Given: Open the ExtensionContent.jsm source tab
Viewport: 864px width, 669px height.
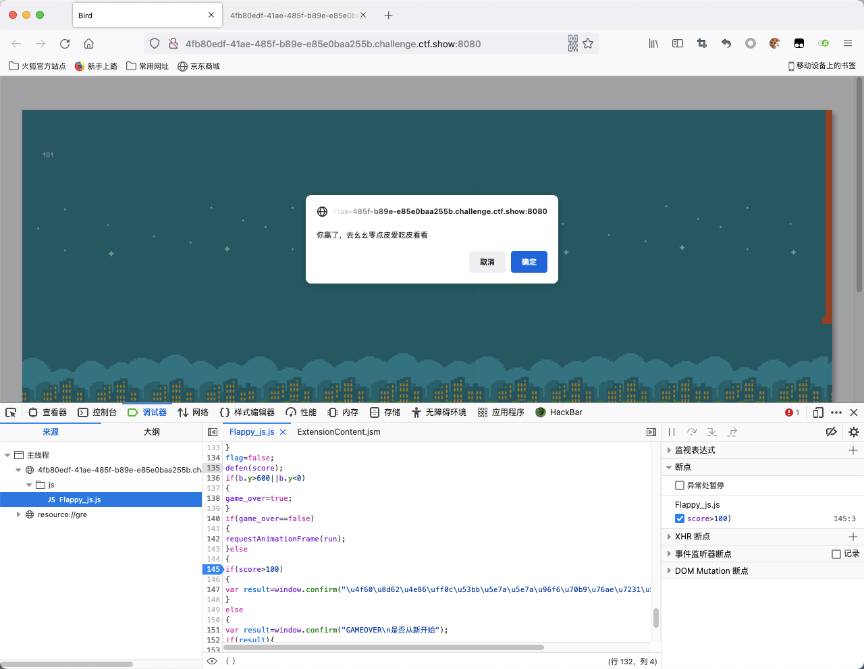Looking at the screenshot, I should click(338, 432).
